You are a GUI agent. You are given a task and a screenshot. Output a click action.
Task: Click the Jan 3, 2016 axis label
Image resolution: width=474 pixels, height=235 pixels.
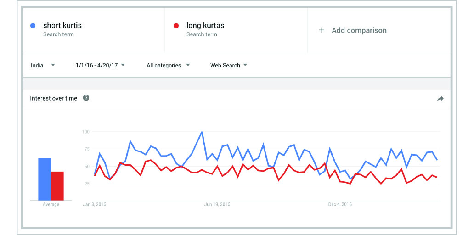[94, 204]
